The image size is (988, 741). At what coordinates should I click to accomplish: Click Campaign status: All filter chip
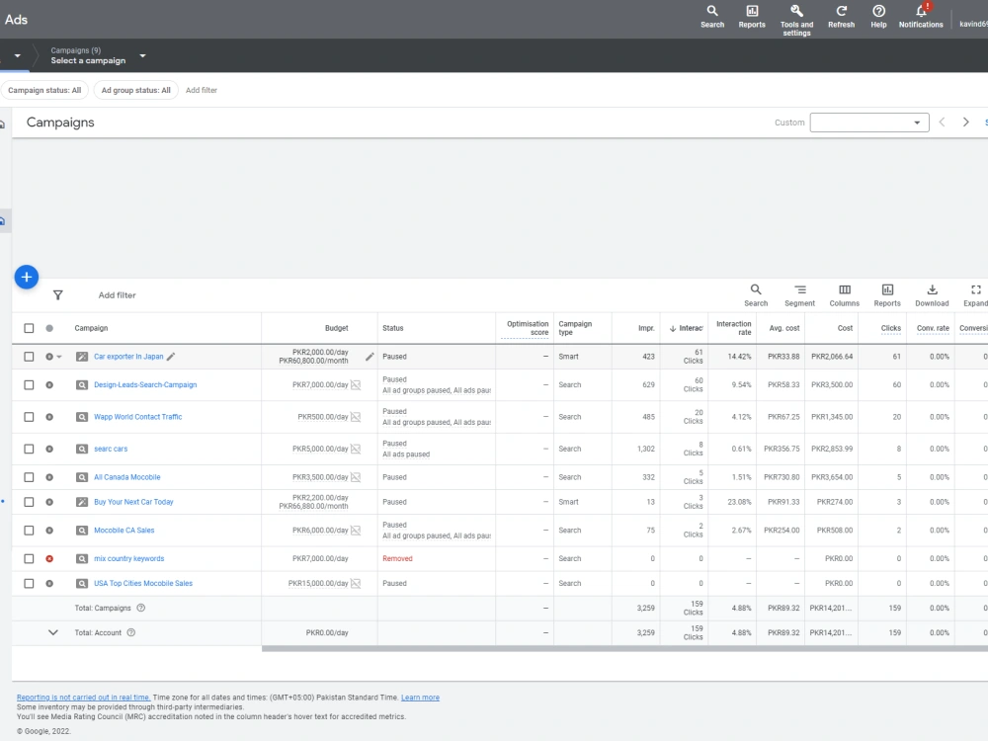[44, 90]
